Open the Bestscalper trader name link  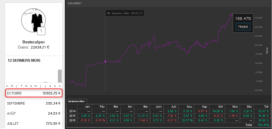(x=33, y=42)
